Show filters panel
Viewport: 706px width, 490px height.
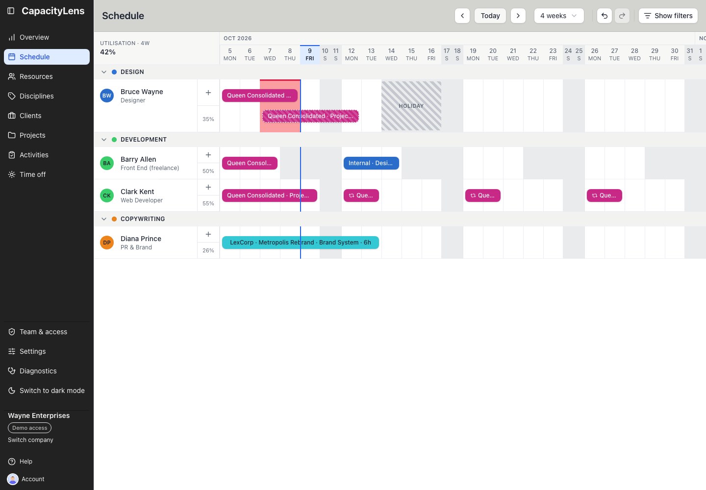click(668, 16)
